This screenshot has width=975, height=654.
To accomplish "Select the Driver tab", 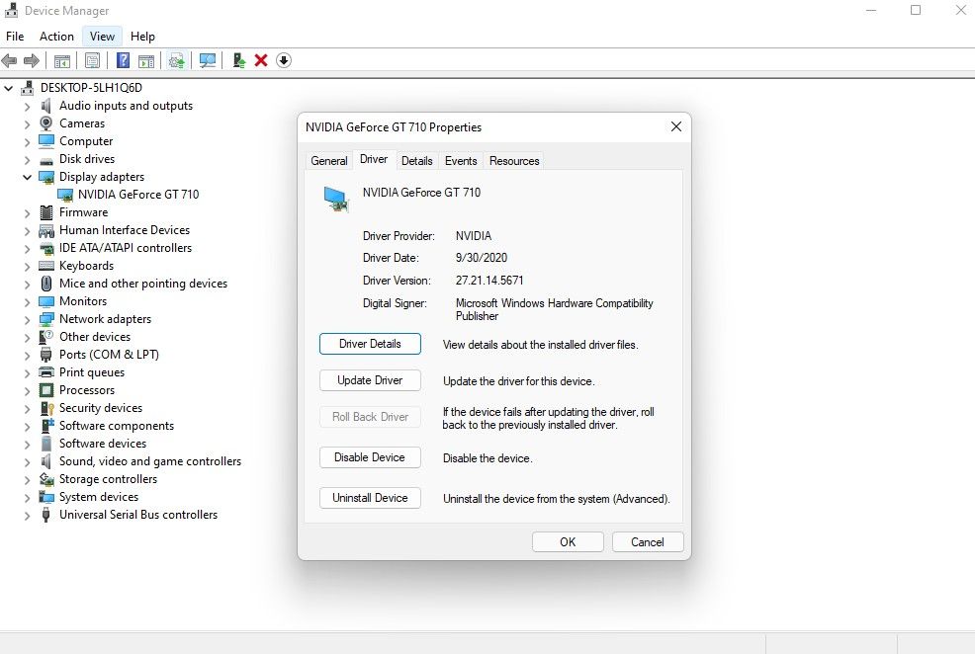I will pyautogui.click(x=374, y=160).
